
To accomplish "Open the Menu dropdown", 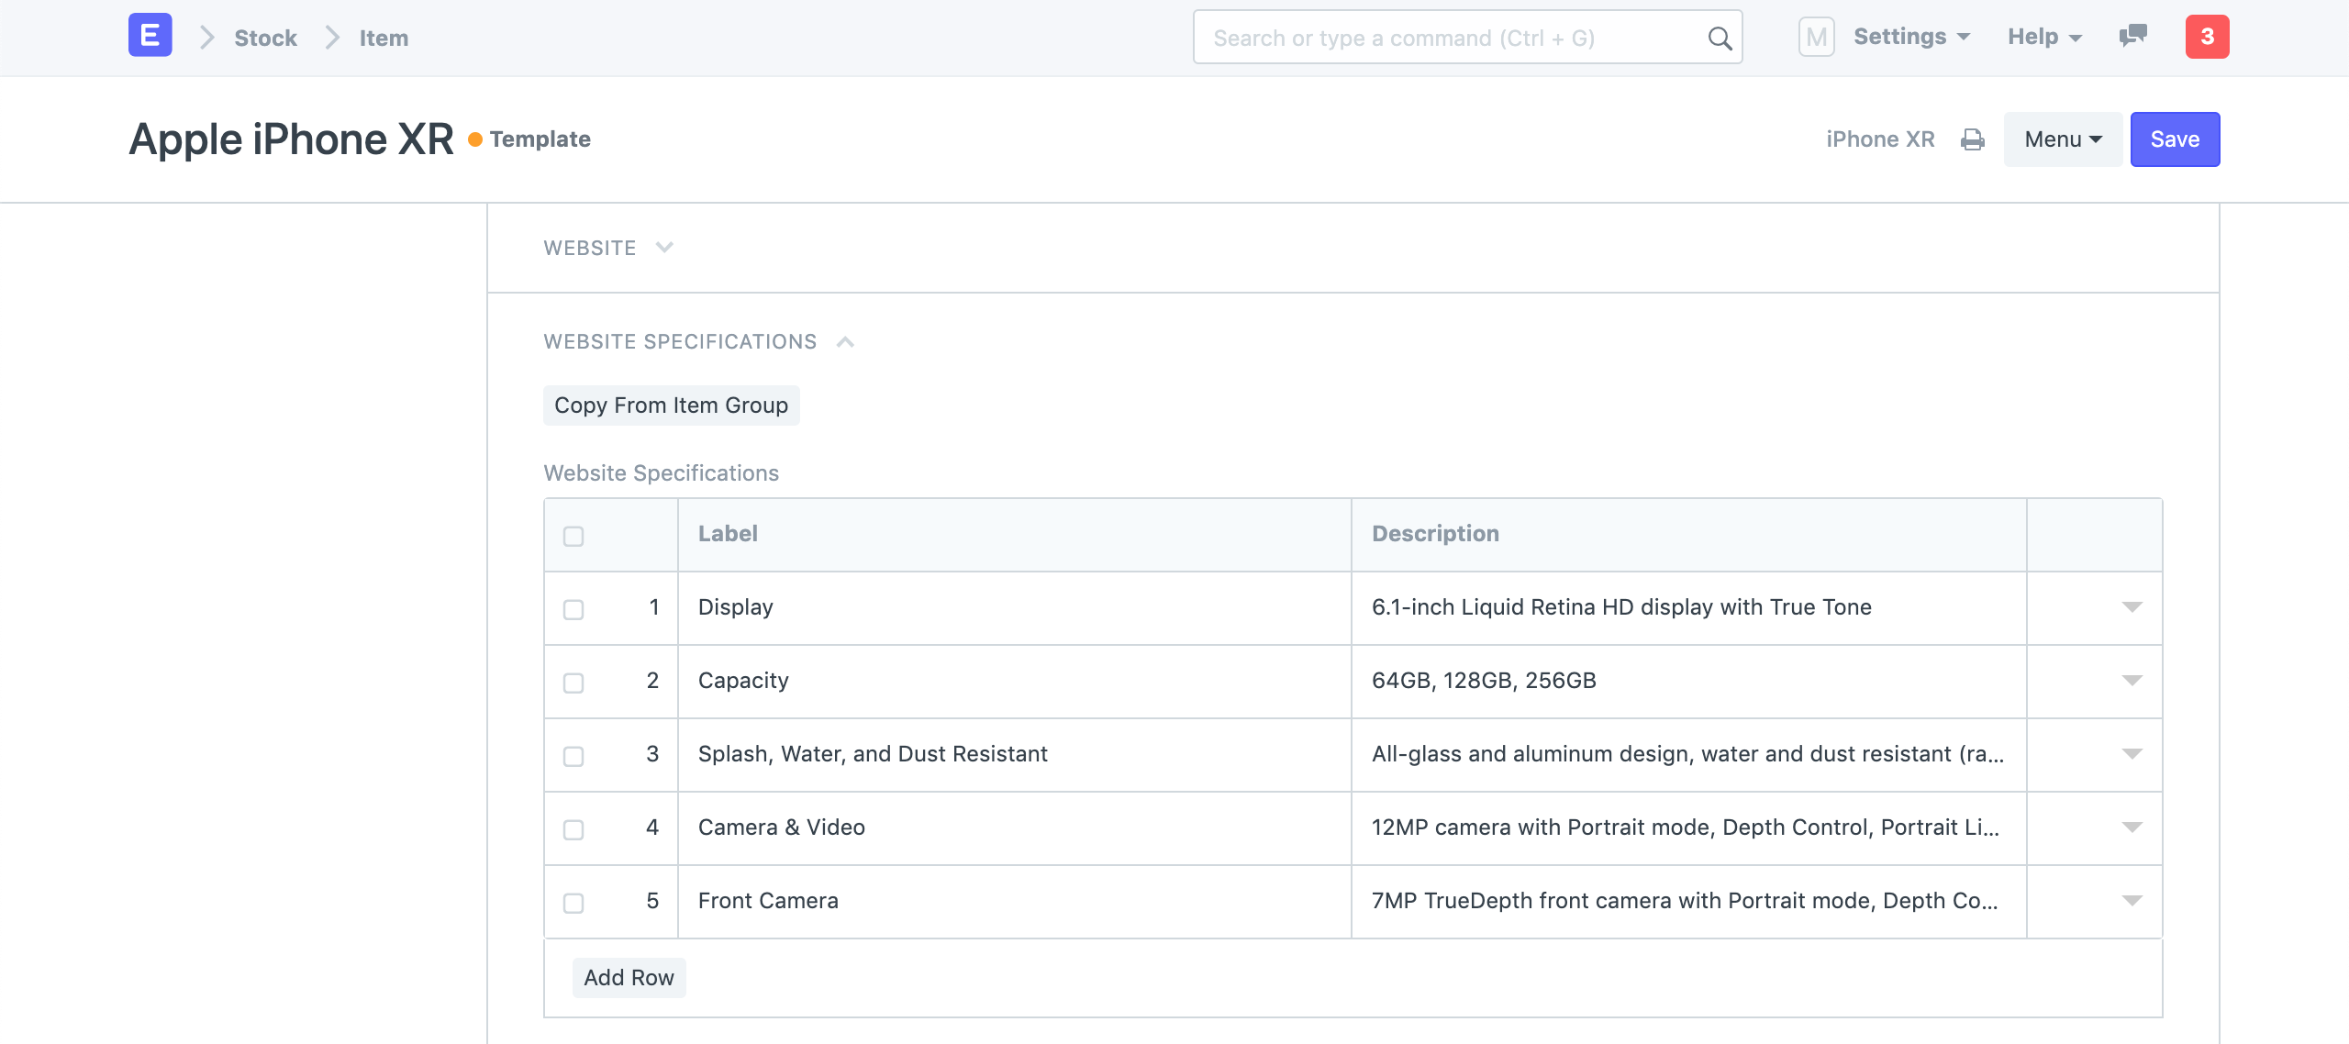I will click(x=2063, y=139).
